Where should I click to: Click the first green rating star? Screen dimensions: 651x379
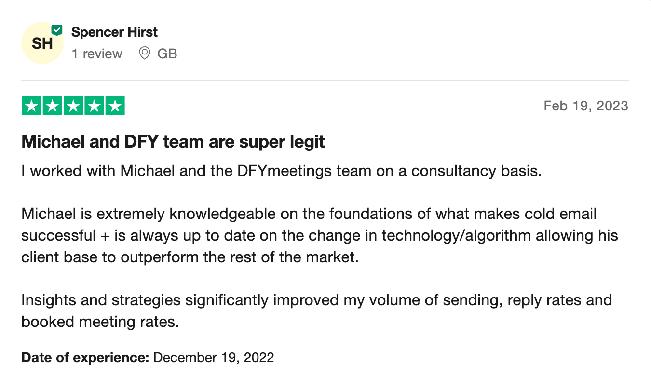[x=32, y=106]
